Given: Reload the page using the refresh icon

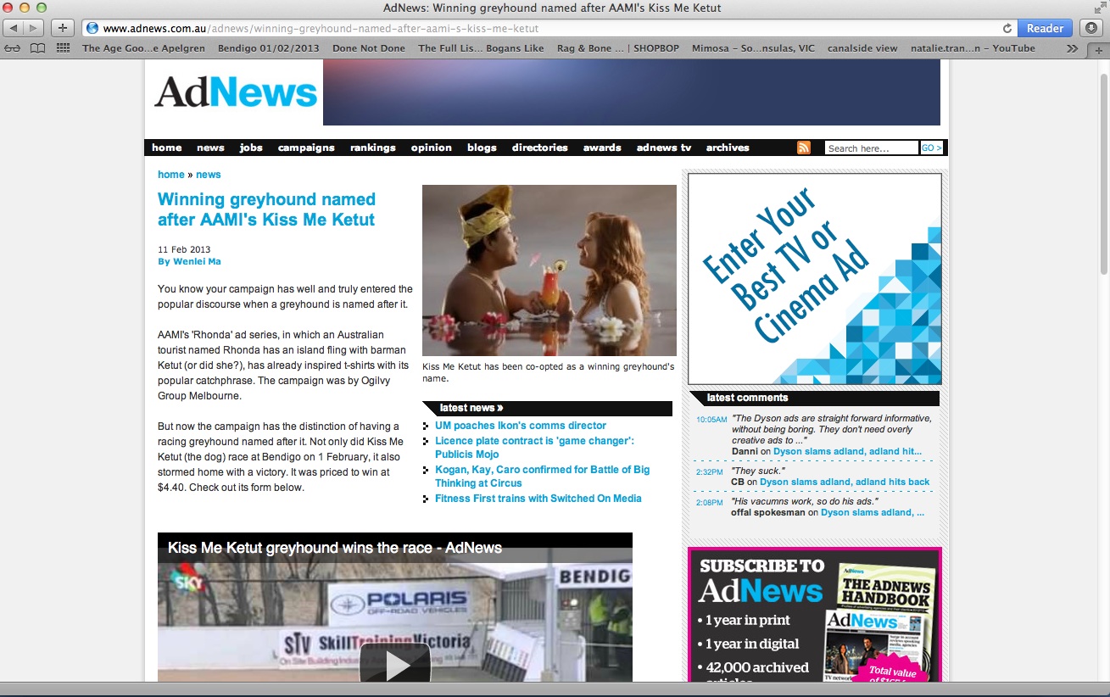Looking at the screenshot, I should pos(1007,28).
